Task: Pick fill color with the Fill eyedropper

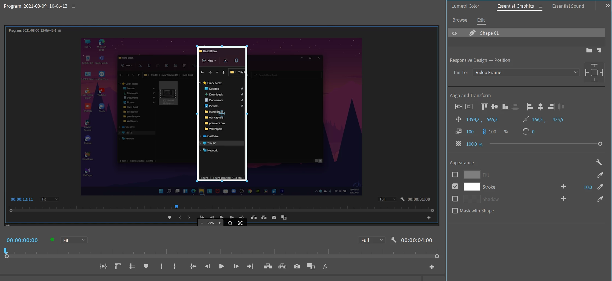Action: [600, 175]
